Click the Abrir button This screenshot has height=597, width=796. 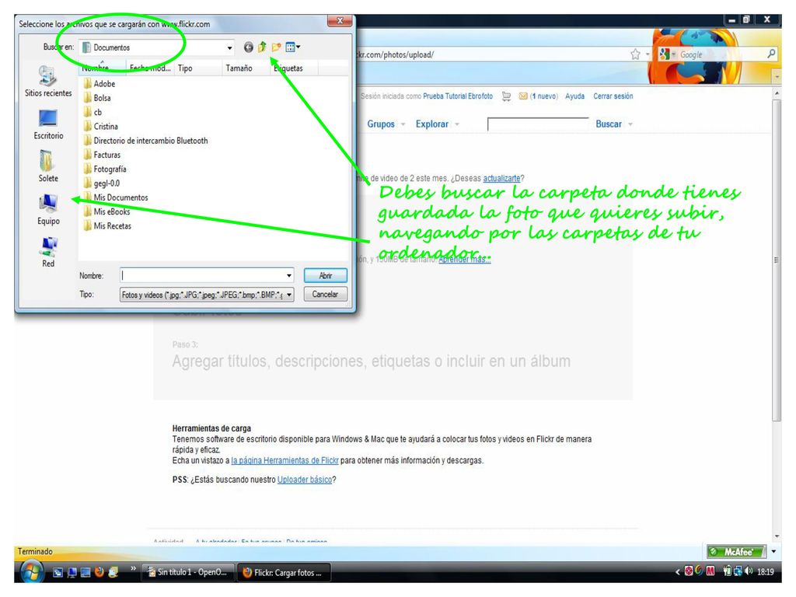(326, 276)
